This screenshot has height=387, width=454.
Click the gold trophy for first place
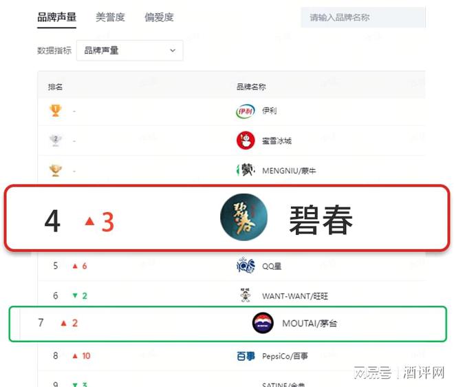[56, 110]
